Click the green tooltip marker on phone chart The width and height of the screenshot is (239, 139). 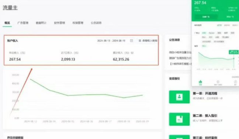[x=233, y=52]
